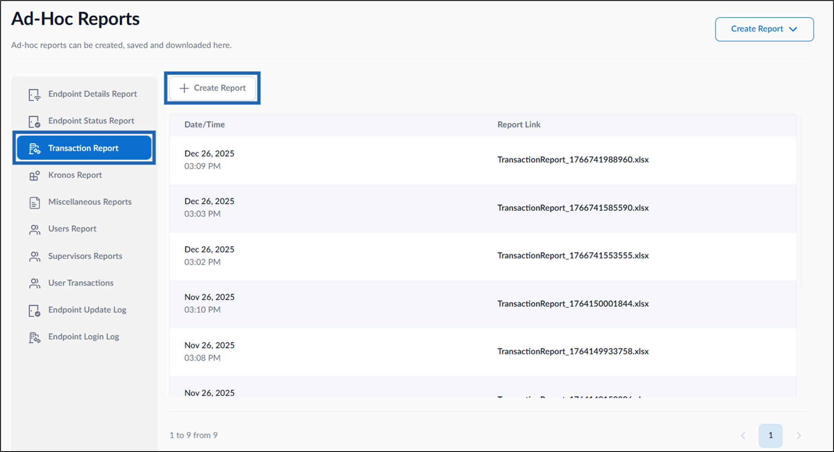Download TransactionReport_1764150001844.xlsx
This screenshot has width=834, height=452.
pos(573,304)
